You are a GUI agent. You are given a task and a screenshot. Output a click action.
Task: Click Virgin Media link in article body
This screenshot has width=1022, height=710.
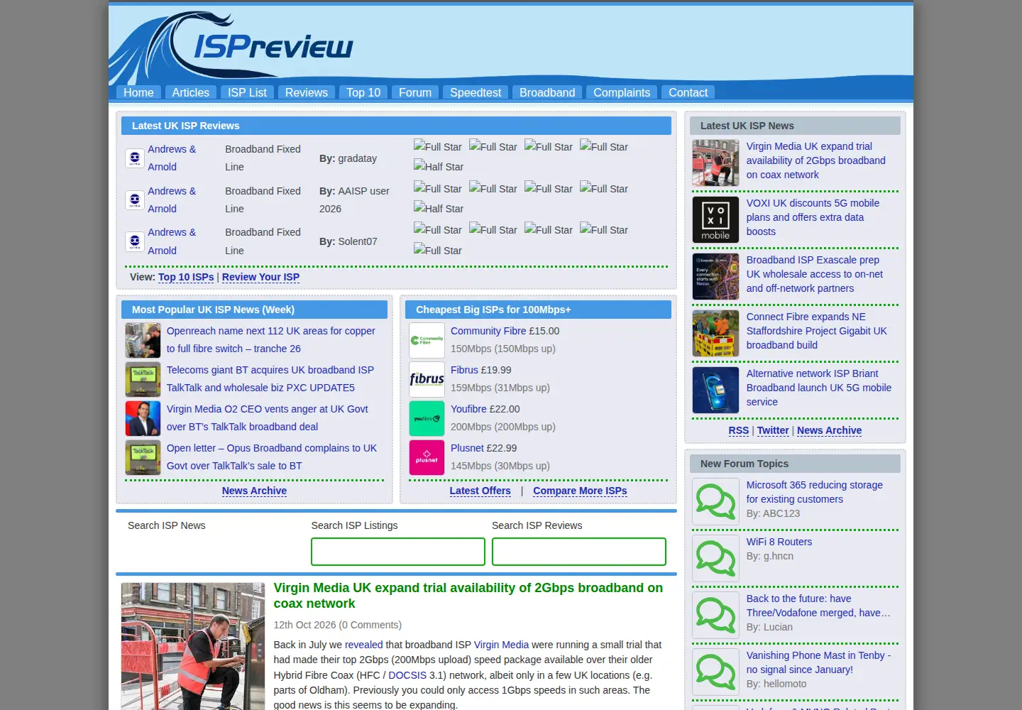click(x=501, y=645)
